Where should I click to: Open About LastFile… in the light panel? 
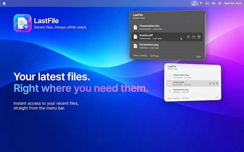tap(174, 98)
